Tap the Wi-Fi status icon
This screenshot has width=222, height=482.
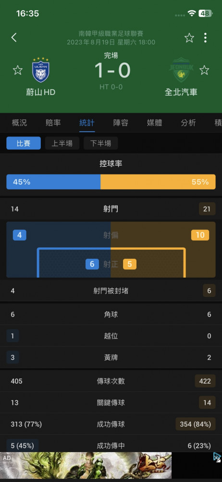point(192,13)
